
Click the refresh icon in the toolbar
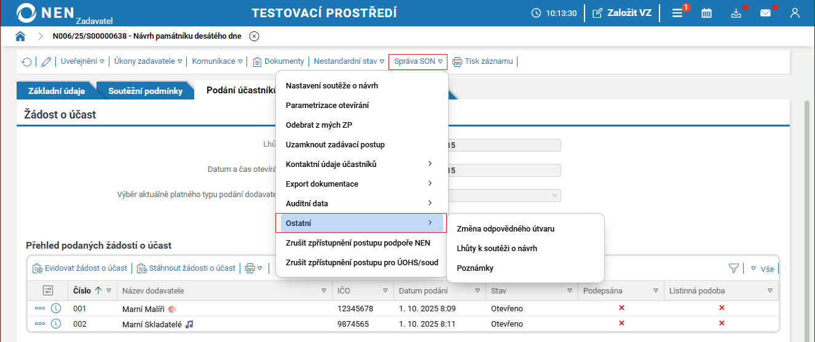pyautogui.click(x=26, y=61)
